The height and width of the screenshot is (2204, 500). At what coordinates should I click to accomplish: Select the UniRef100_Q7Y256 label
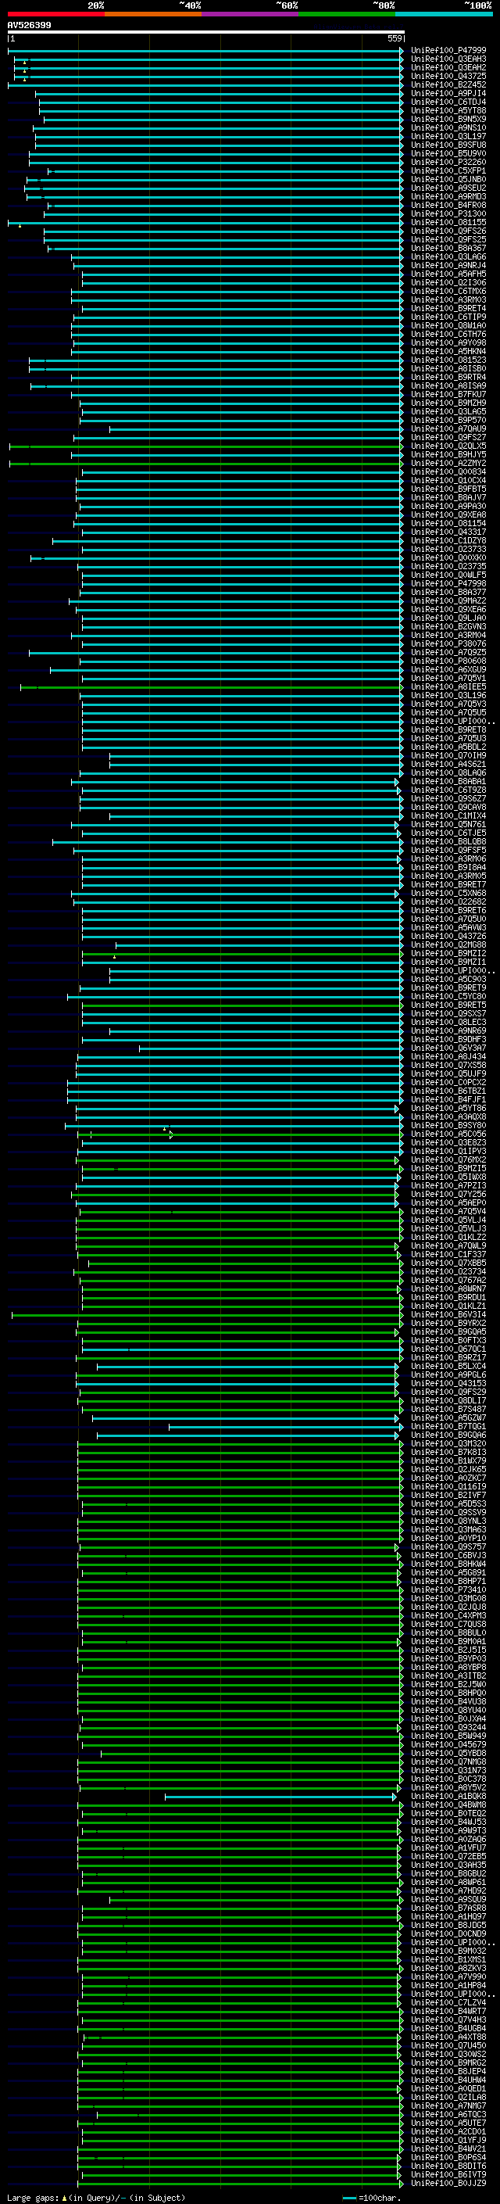pos(448,1195)
